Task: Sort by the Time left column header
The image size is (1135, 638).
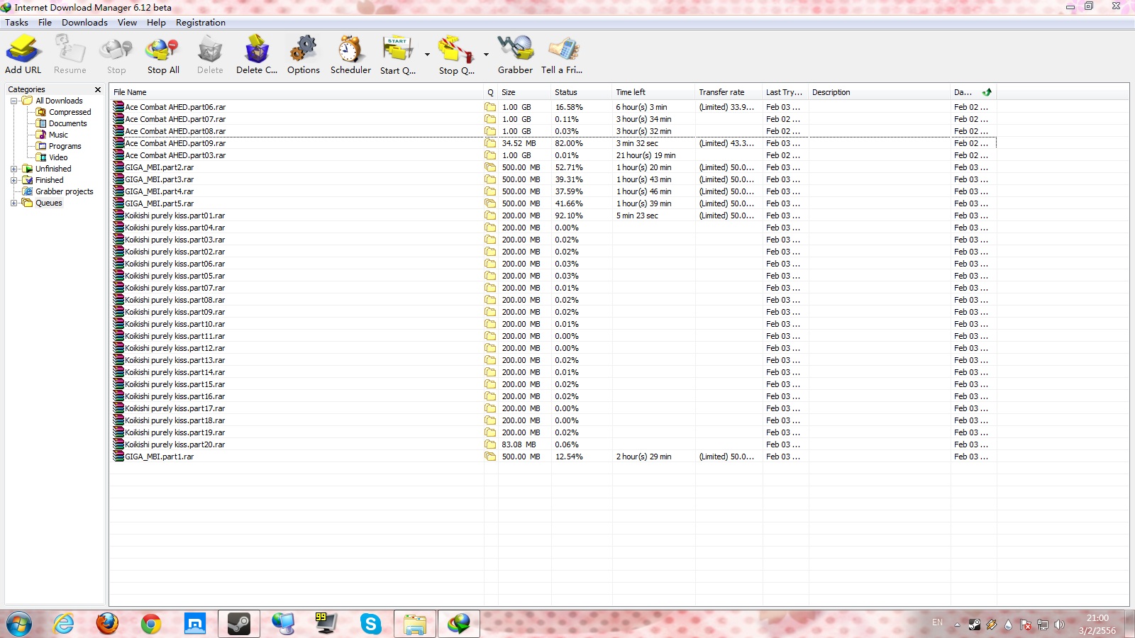Action: click(654, 92)
